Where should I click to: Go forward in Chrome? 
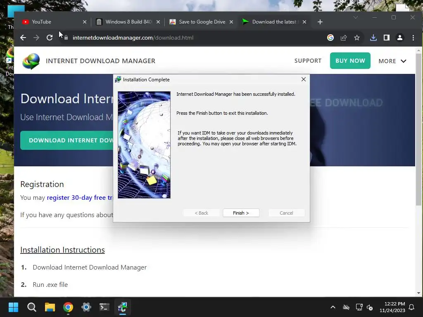pos(36,38)
